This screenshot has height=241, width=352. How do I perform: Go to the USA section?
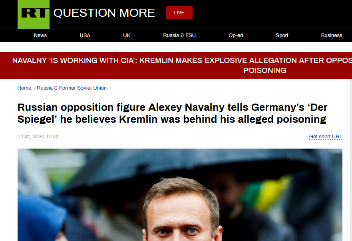click(x=85, y=35)
